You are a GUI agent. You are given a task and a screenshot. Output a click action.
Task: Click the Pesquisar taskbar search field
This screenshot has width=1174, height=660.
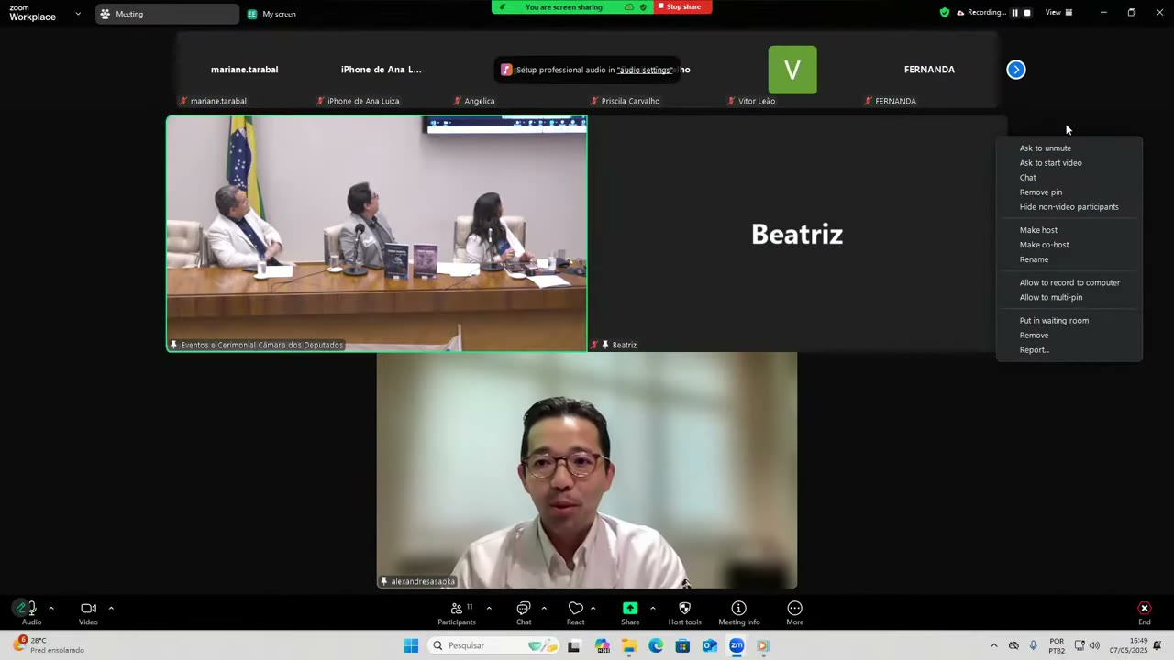click(492, 645)
